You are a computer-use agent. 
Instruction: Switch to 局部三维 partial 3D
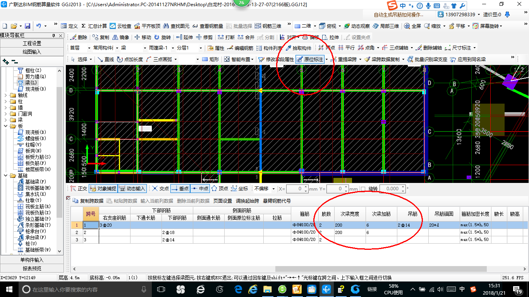click(386, 26)
